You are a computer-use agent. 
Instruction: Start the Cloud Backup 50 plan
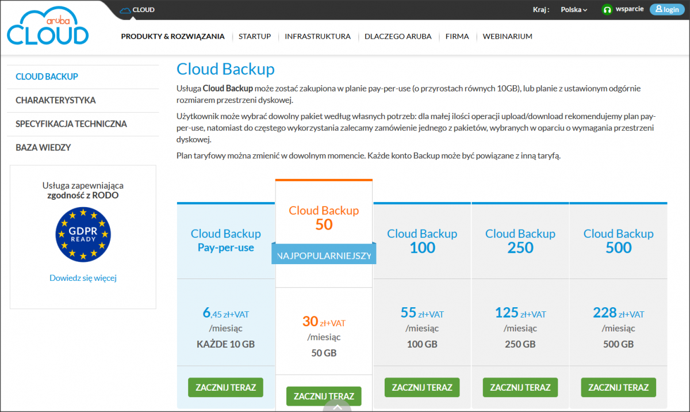point(324,396)
